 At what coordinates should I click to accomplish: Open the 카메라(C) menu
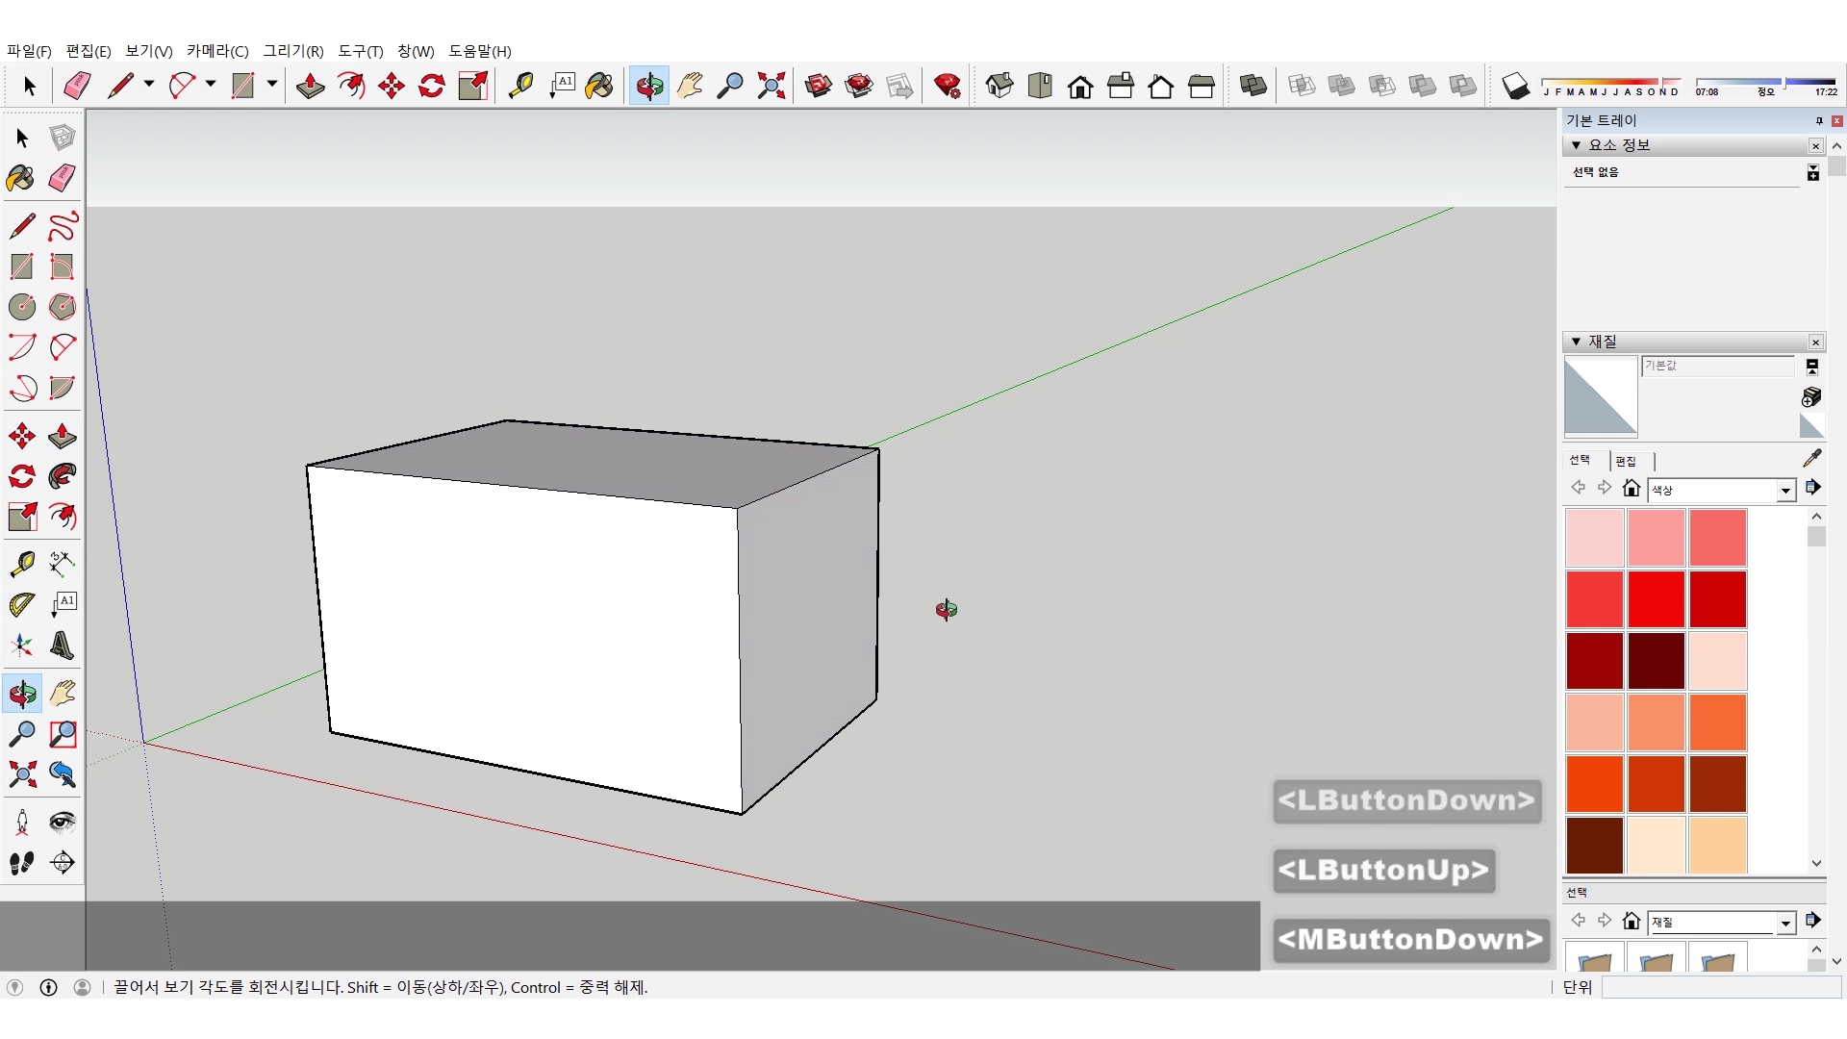coord(217,51)
